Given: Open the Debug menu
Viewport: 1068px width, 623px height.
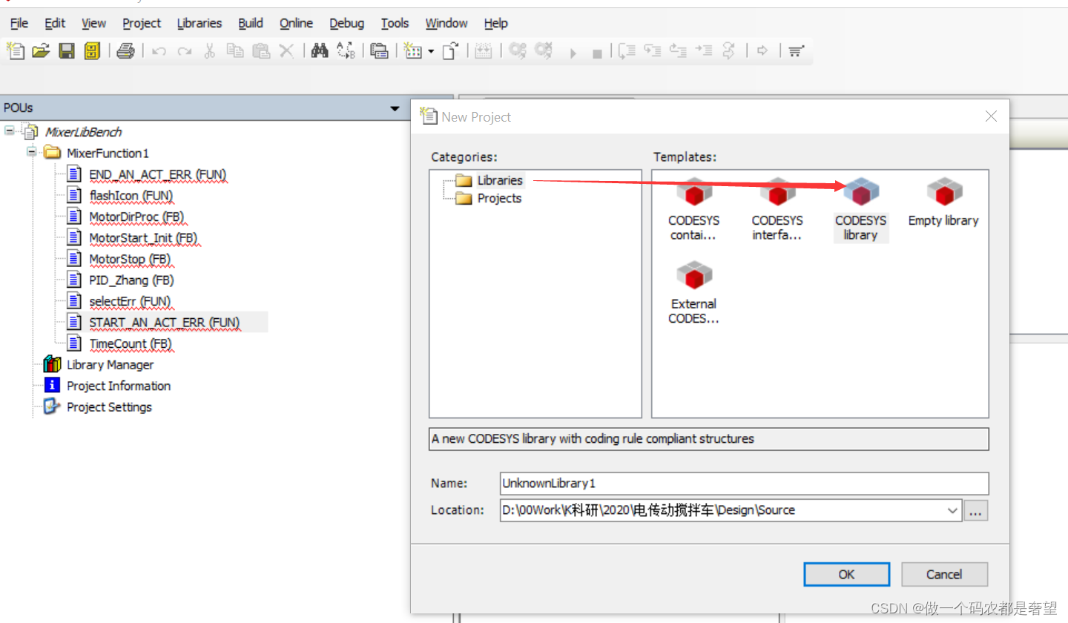Looking at the screenshot, I should point(347,23).
